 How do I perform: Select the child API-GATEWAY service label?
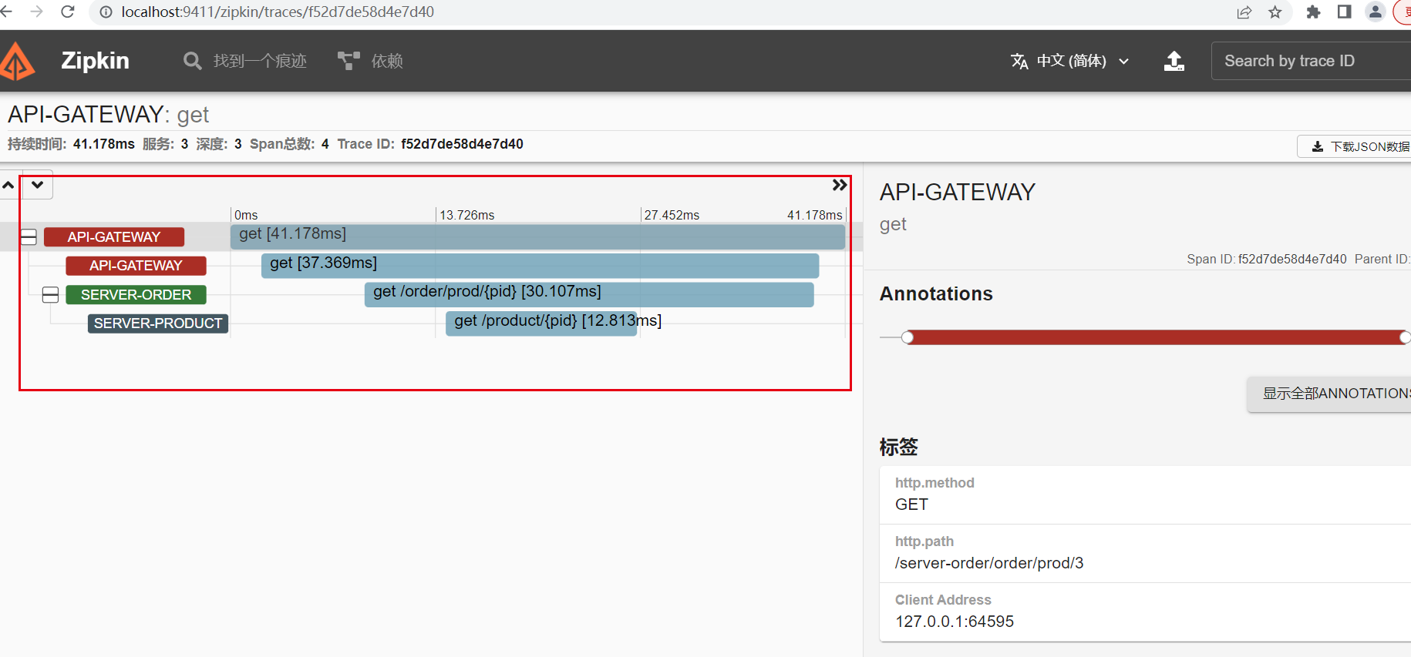pos(136,266)
